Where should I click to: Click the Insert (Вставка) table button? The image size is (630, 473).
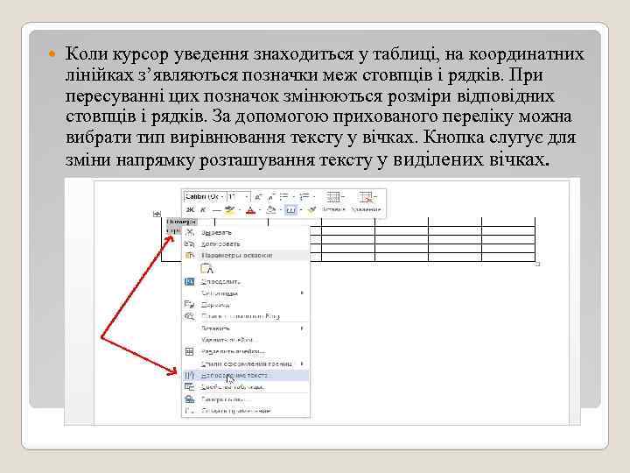click(333, 202)
